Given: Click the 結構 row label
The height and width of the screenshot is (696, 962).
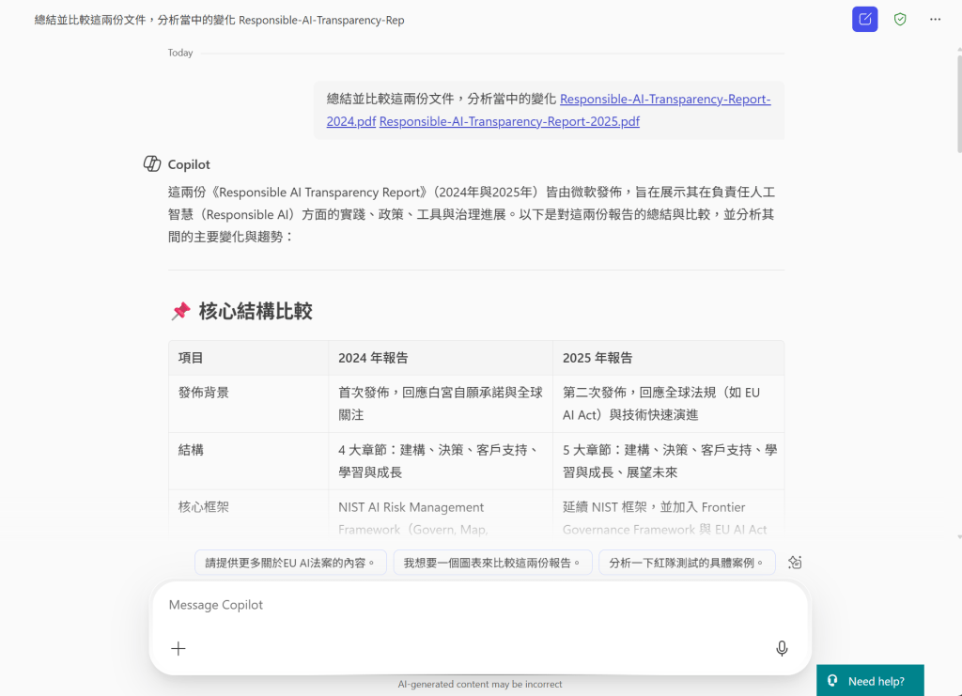Looking at the screenshot, I should [191, 450].
